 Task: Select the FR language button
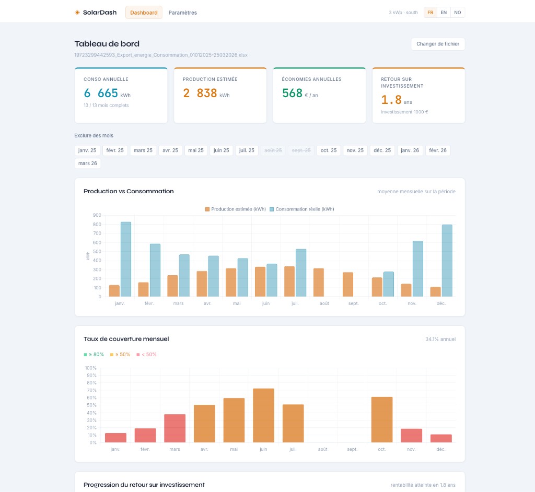(430, 13)
